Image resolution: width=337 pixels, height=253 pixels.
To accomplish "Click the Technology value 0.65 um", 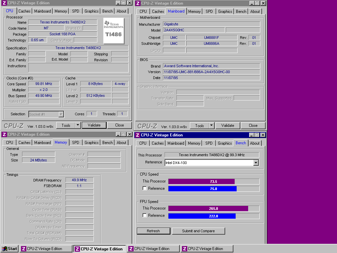I will (x=38, y=40).
